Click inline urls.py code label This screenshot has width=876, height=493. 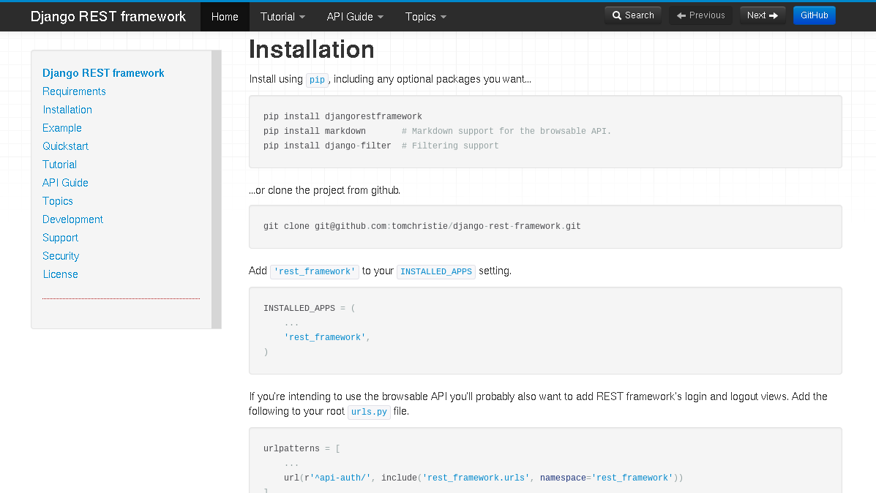click(x=369, y=412)
